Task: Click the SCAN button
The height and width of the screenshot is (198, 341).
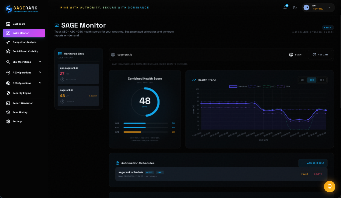Action: pos(295,55)
